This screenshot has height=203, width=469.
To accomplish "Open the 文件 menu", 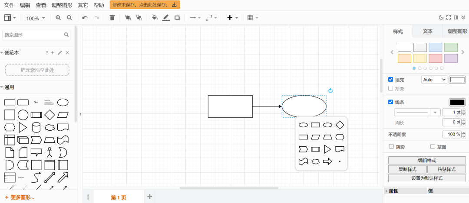I will (9, 5).
